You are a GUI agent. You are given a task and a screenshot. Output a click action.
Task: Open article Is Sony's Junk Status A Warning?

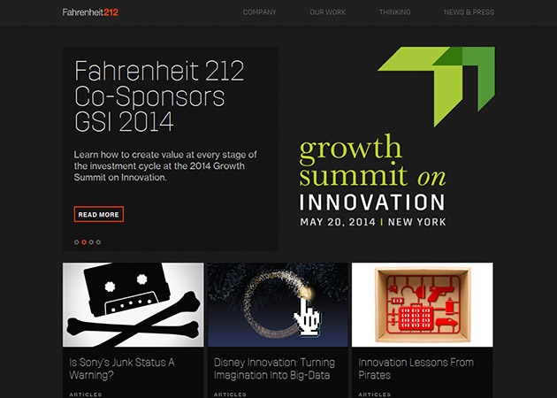click(122, 369)
